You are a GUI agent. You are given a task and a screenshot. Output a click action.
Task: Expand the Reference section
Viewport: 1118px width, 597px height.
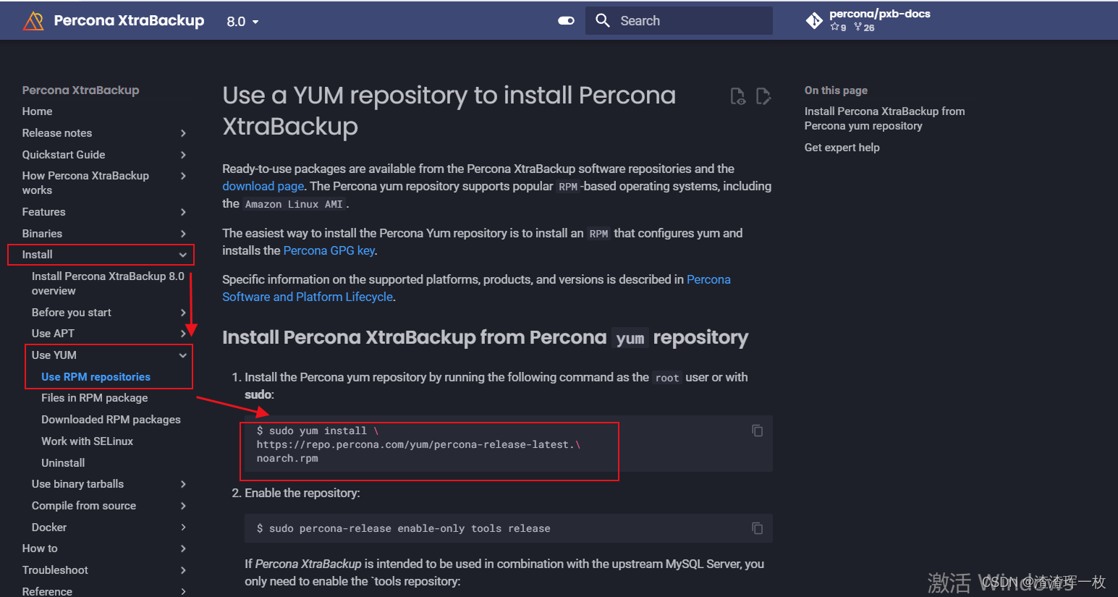pos(183,591)
